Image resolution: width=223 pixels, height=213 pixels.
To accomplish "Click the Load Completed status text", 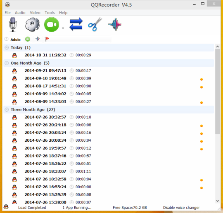I will pos(32,208).
